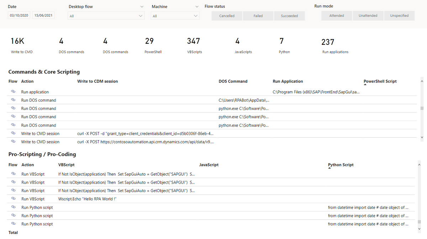
Task: Open flow link for contosoautomation curl row
Action: pos(13,142)
